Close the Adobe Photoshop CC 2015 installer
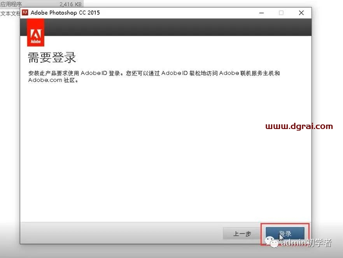 tap(301, 13)
